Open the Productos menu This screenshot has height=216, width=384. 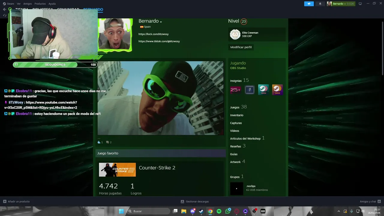point(40,4)
